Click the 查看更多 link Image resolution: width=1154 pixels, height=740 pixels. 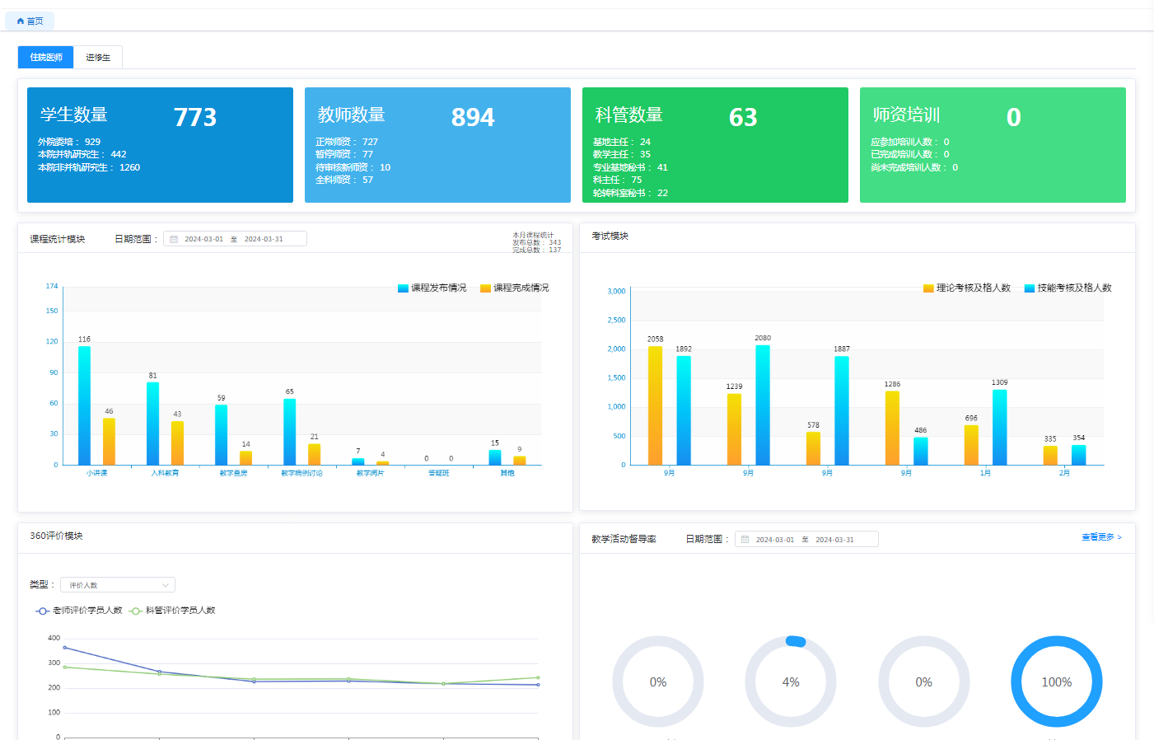[x=1101, y=537]
